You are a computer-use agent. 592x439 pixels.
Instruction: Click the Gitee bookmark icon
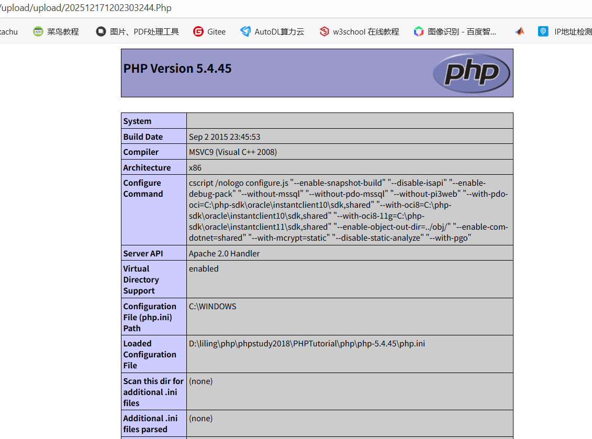tap(198, 32)
